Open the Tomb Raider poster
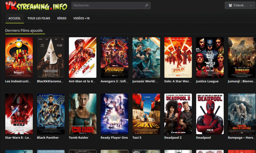 pyautogui.click(x=82, y=114)
